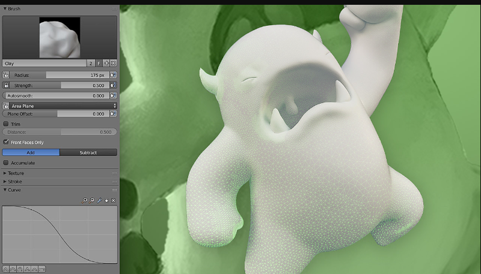
Task: Open the Area Plane dropdown
Action: (63, 106)
